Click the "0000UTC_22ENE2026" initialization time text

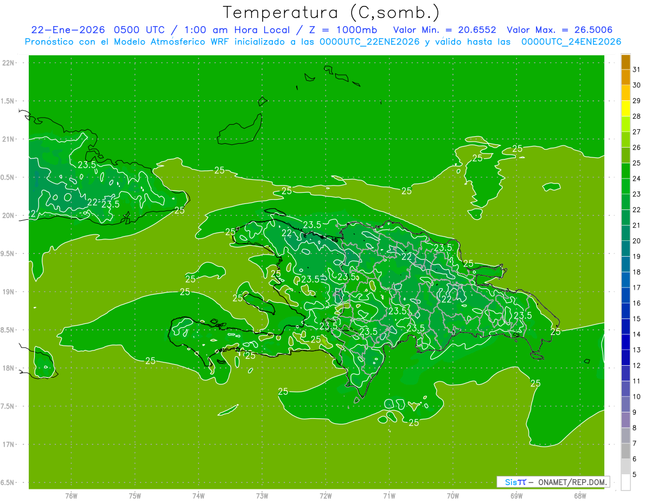pos(369,42)
